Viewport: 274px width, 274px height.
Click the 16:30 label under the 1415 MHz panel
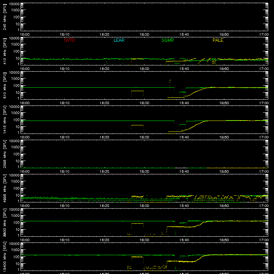144,137
